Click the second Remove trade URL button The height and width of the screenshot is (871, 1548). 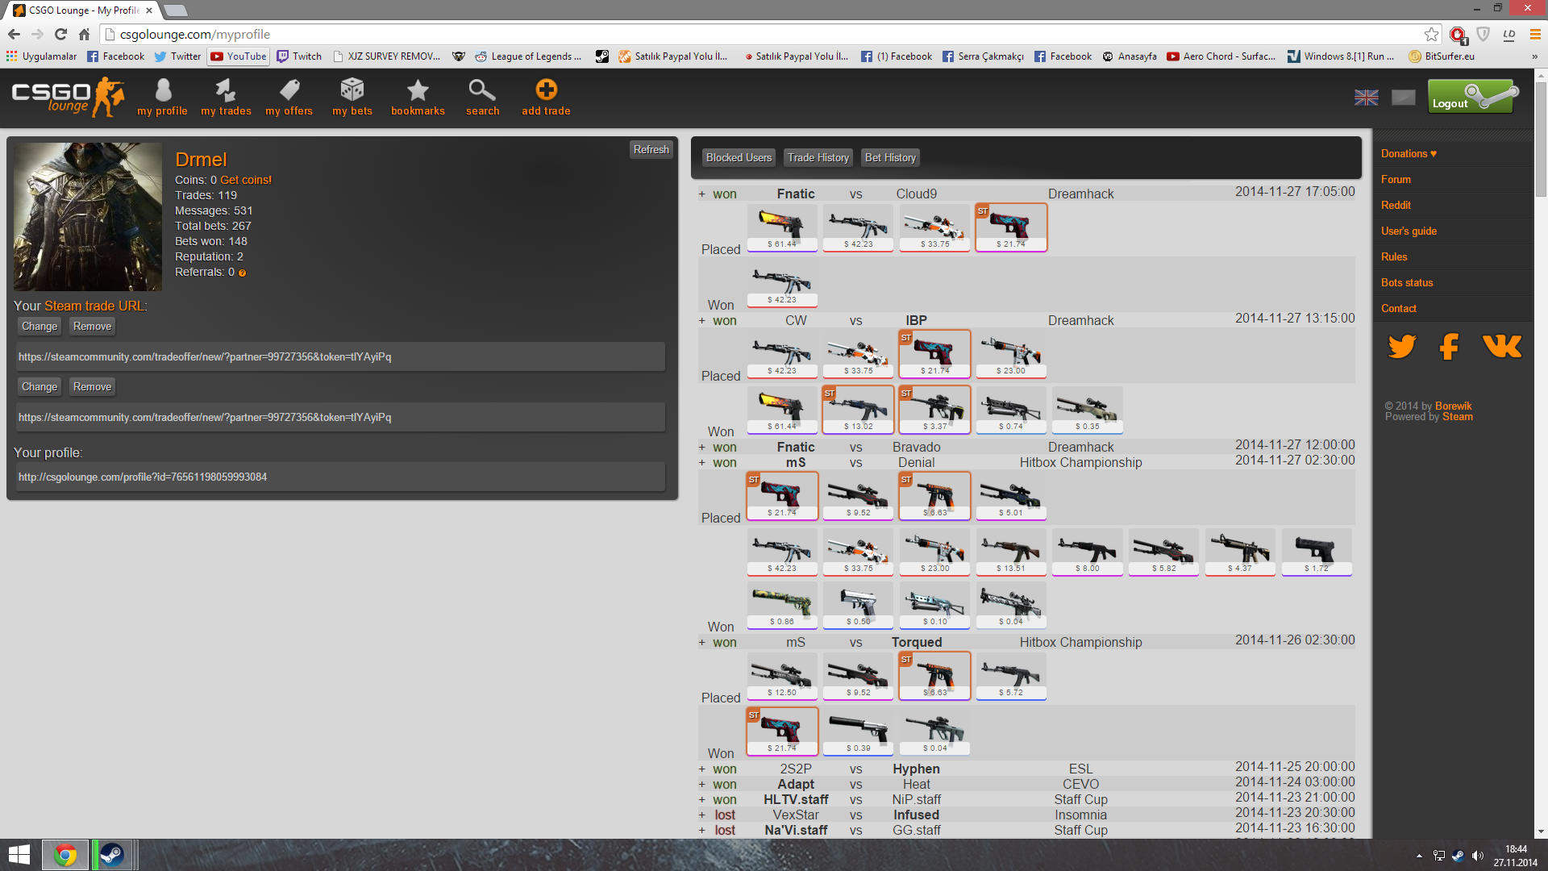click(92, 387)
